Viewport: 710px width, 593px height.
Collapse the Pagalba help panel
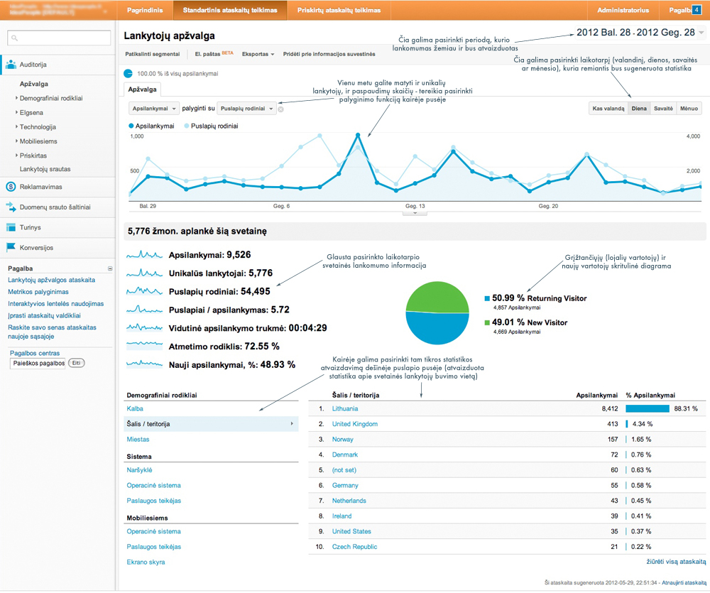click(x=110, y=268)
